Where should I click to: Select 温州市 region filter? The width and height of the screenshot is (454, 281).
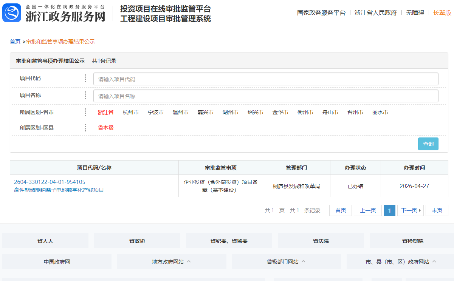(x=180, y=112)
